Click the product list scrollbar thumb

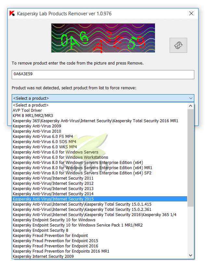(x=190, y=158)
